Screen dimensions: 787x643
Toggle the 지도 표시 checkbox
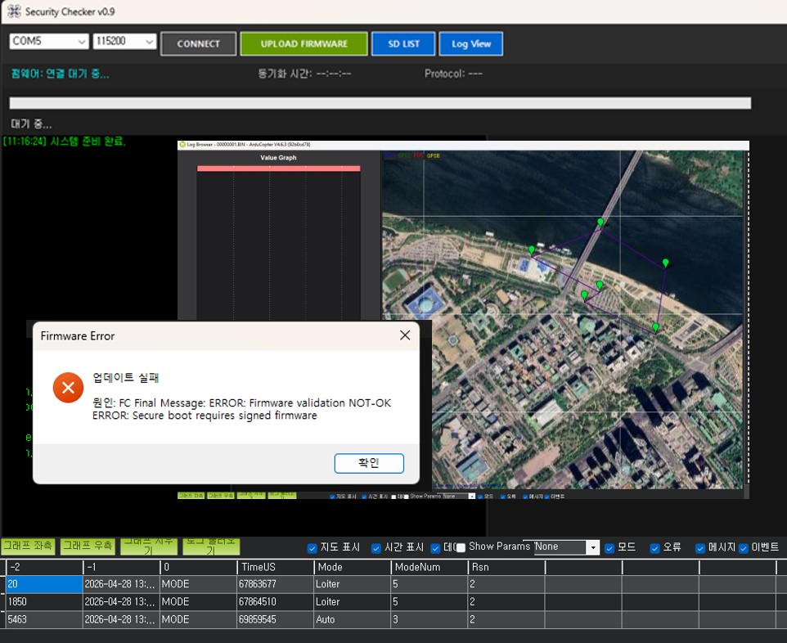[312, 548]
